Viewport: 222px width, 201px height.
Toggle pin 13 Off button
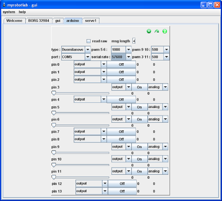(x=122, y=191)
